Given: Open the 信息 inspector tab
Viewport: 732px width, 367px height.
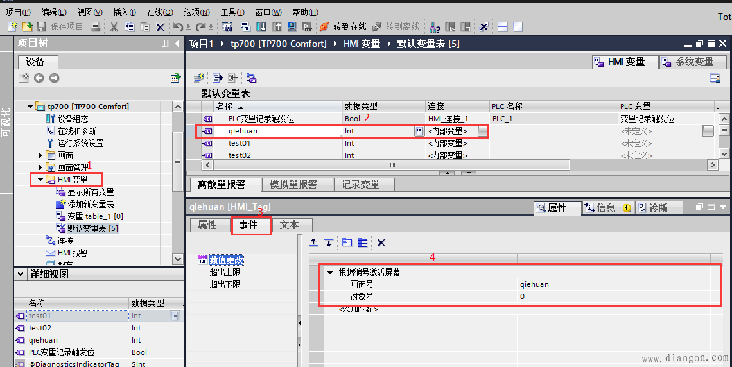Looking at the screenshot, I should [607, 208].
